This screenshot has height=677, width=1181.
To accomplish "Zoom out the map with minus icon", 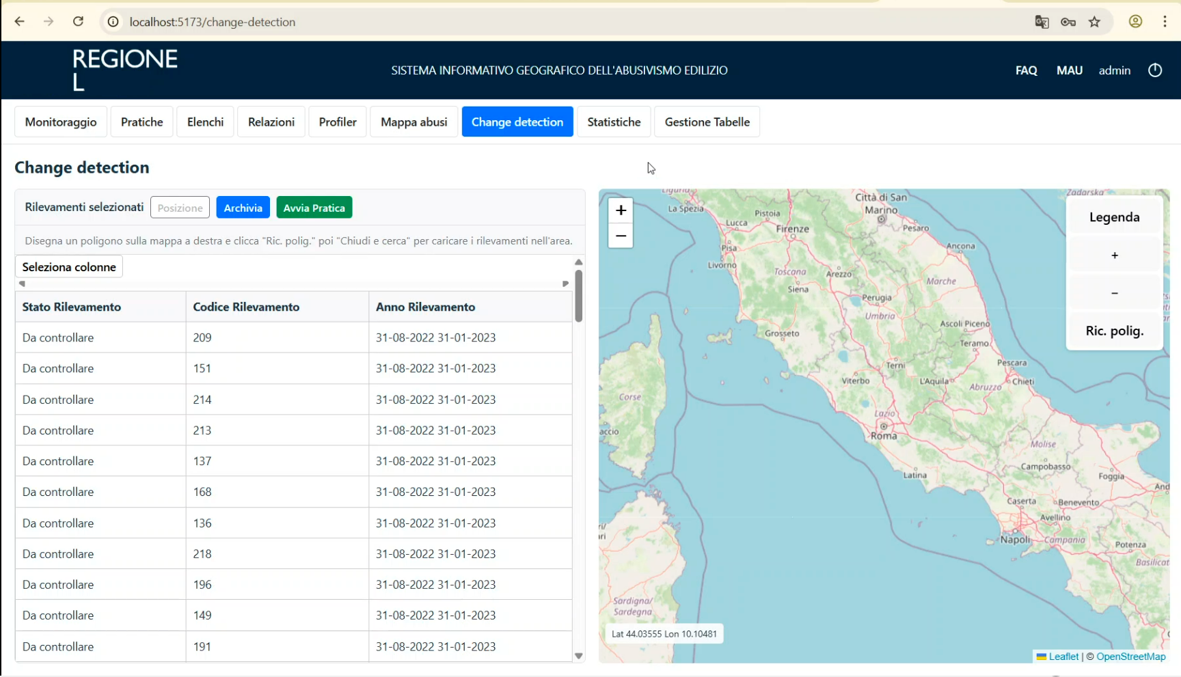I will [x=621, y=236].
